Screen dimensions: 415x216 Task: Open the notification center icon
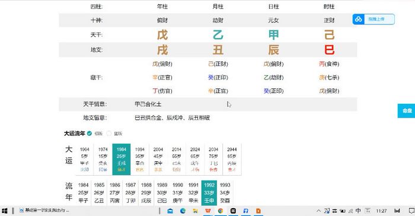[411, 211]
